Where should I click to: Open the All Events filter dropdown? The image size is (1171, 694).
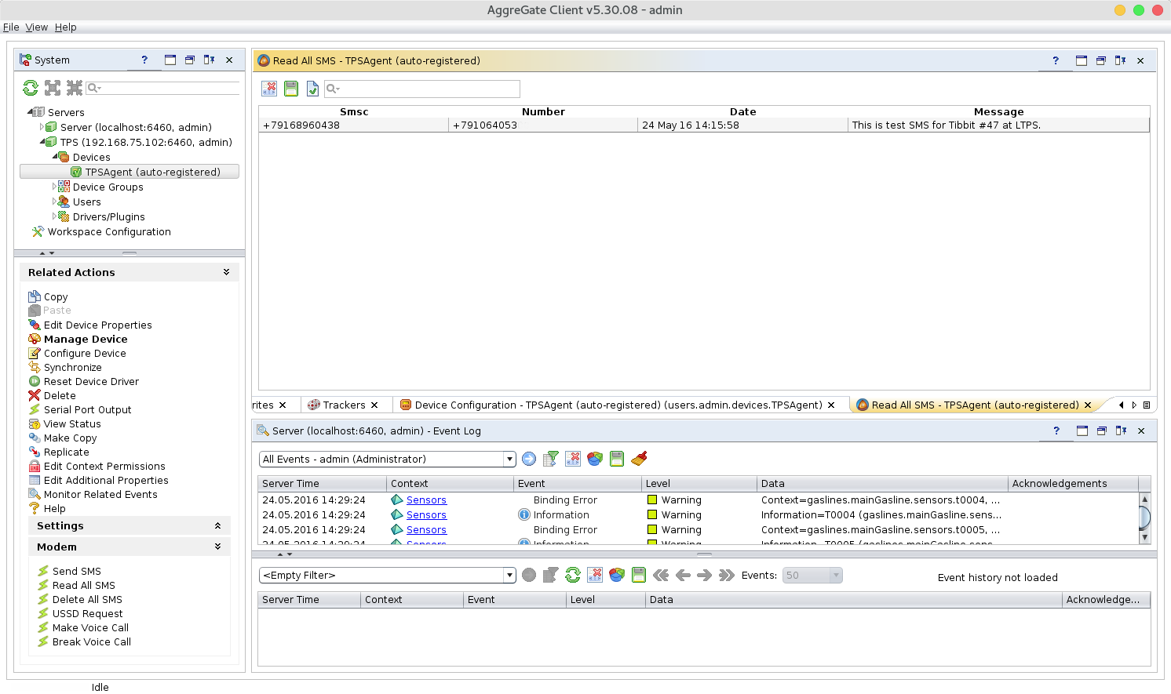tap(509, 459)
